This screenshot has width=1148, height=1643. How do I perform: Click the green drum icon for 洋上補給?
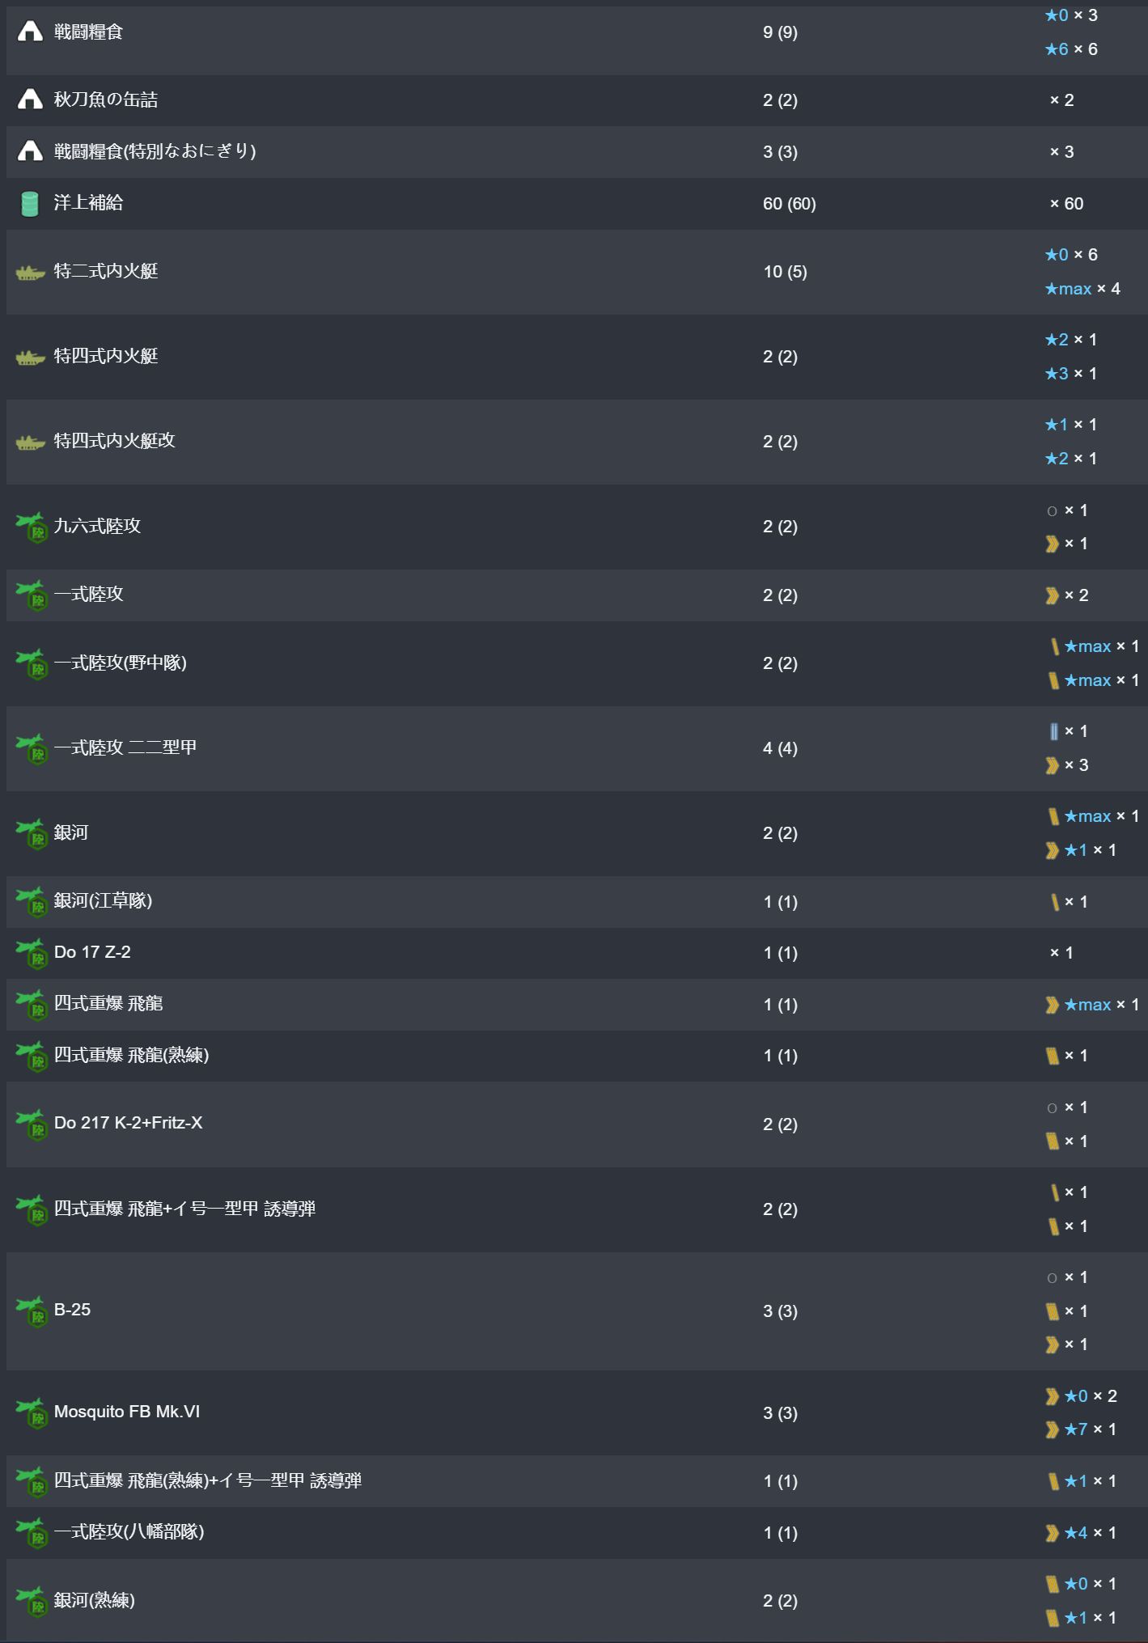pos(30,204)
